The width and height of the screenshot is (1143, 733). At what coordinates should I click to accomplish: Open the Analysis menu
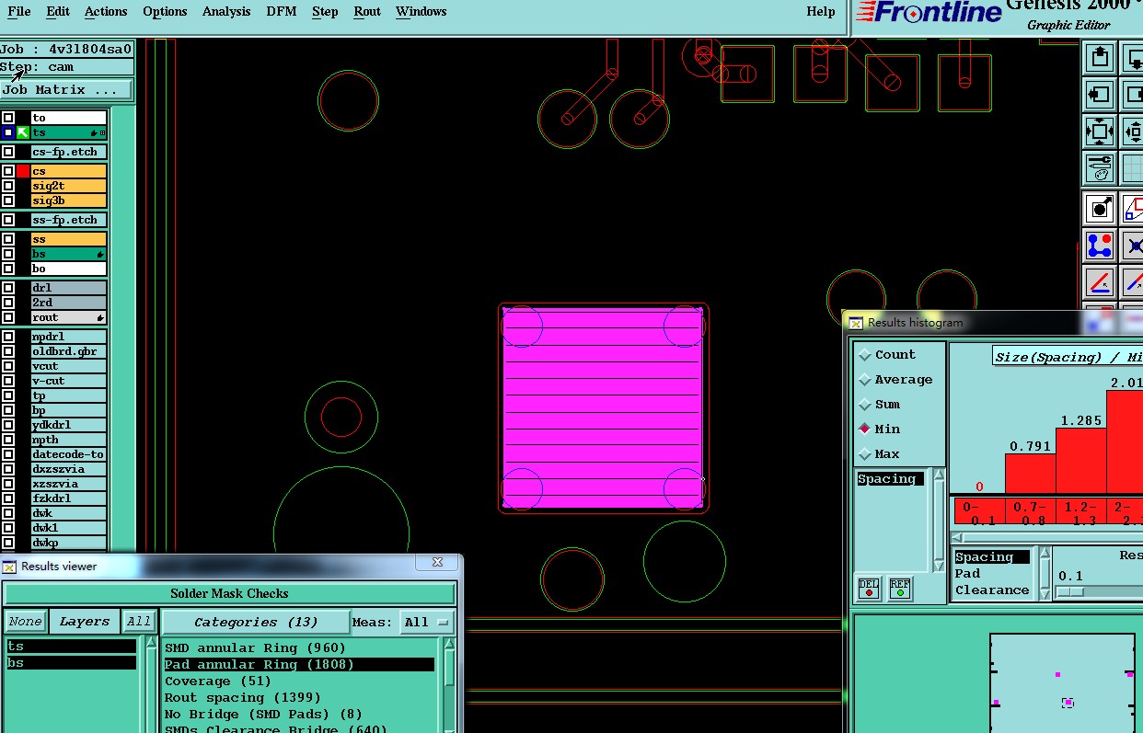(225, 11)
